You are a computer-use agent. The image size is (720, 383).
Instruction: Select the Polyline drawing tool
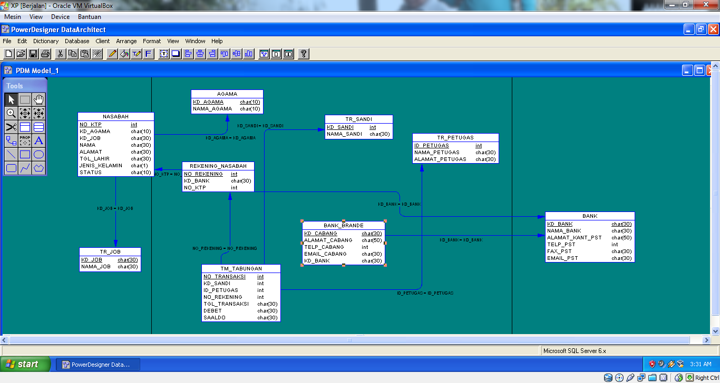(x=25, y=168)
